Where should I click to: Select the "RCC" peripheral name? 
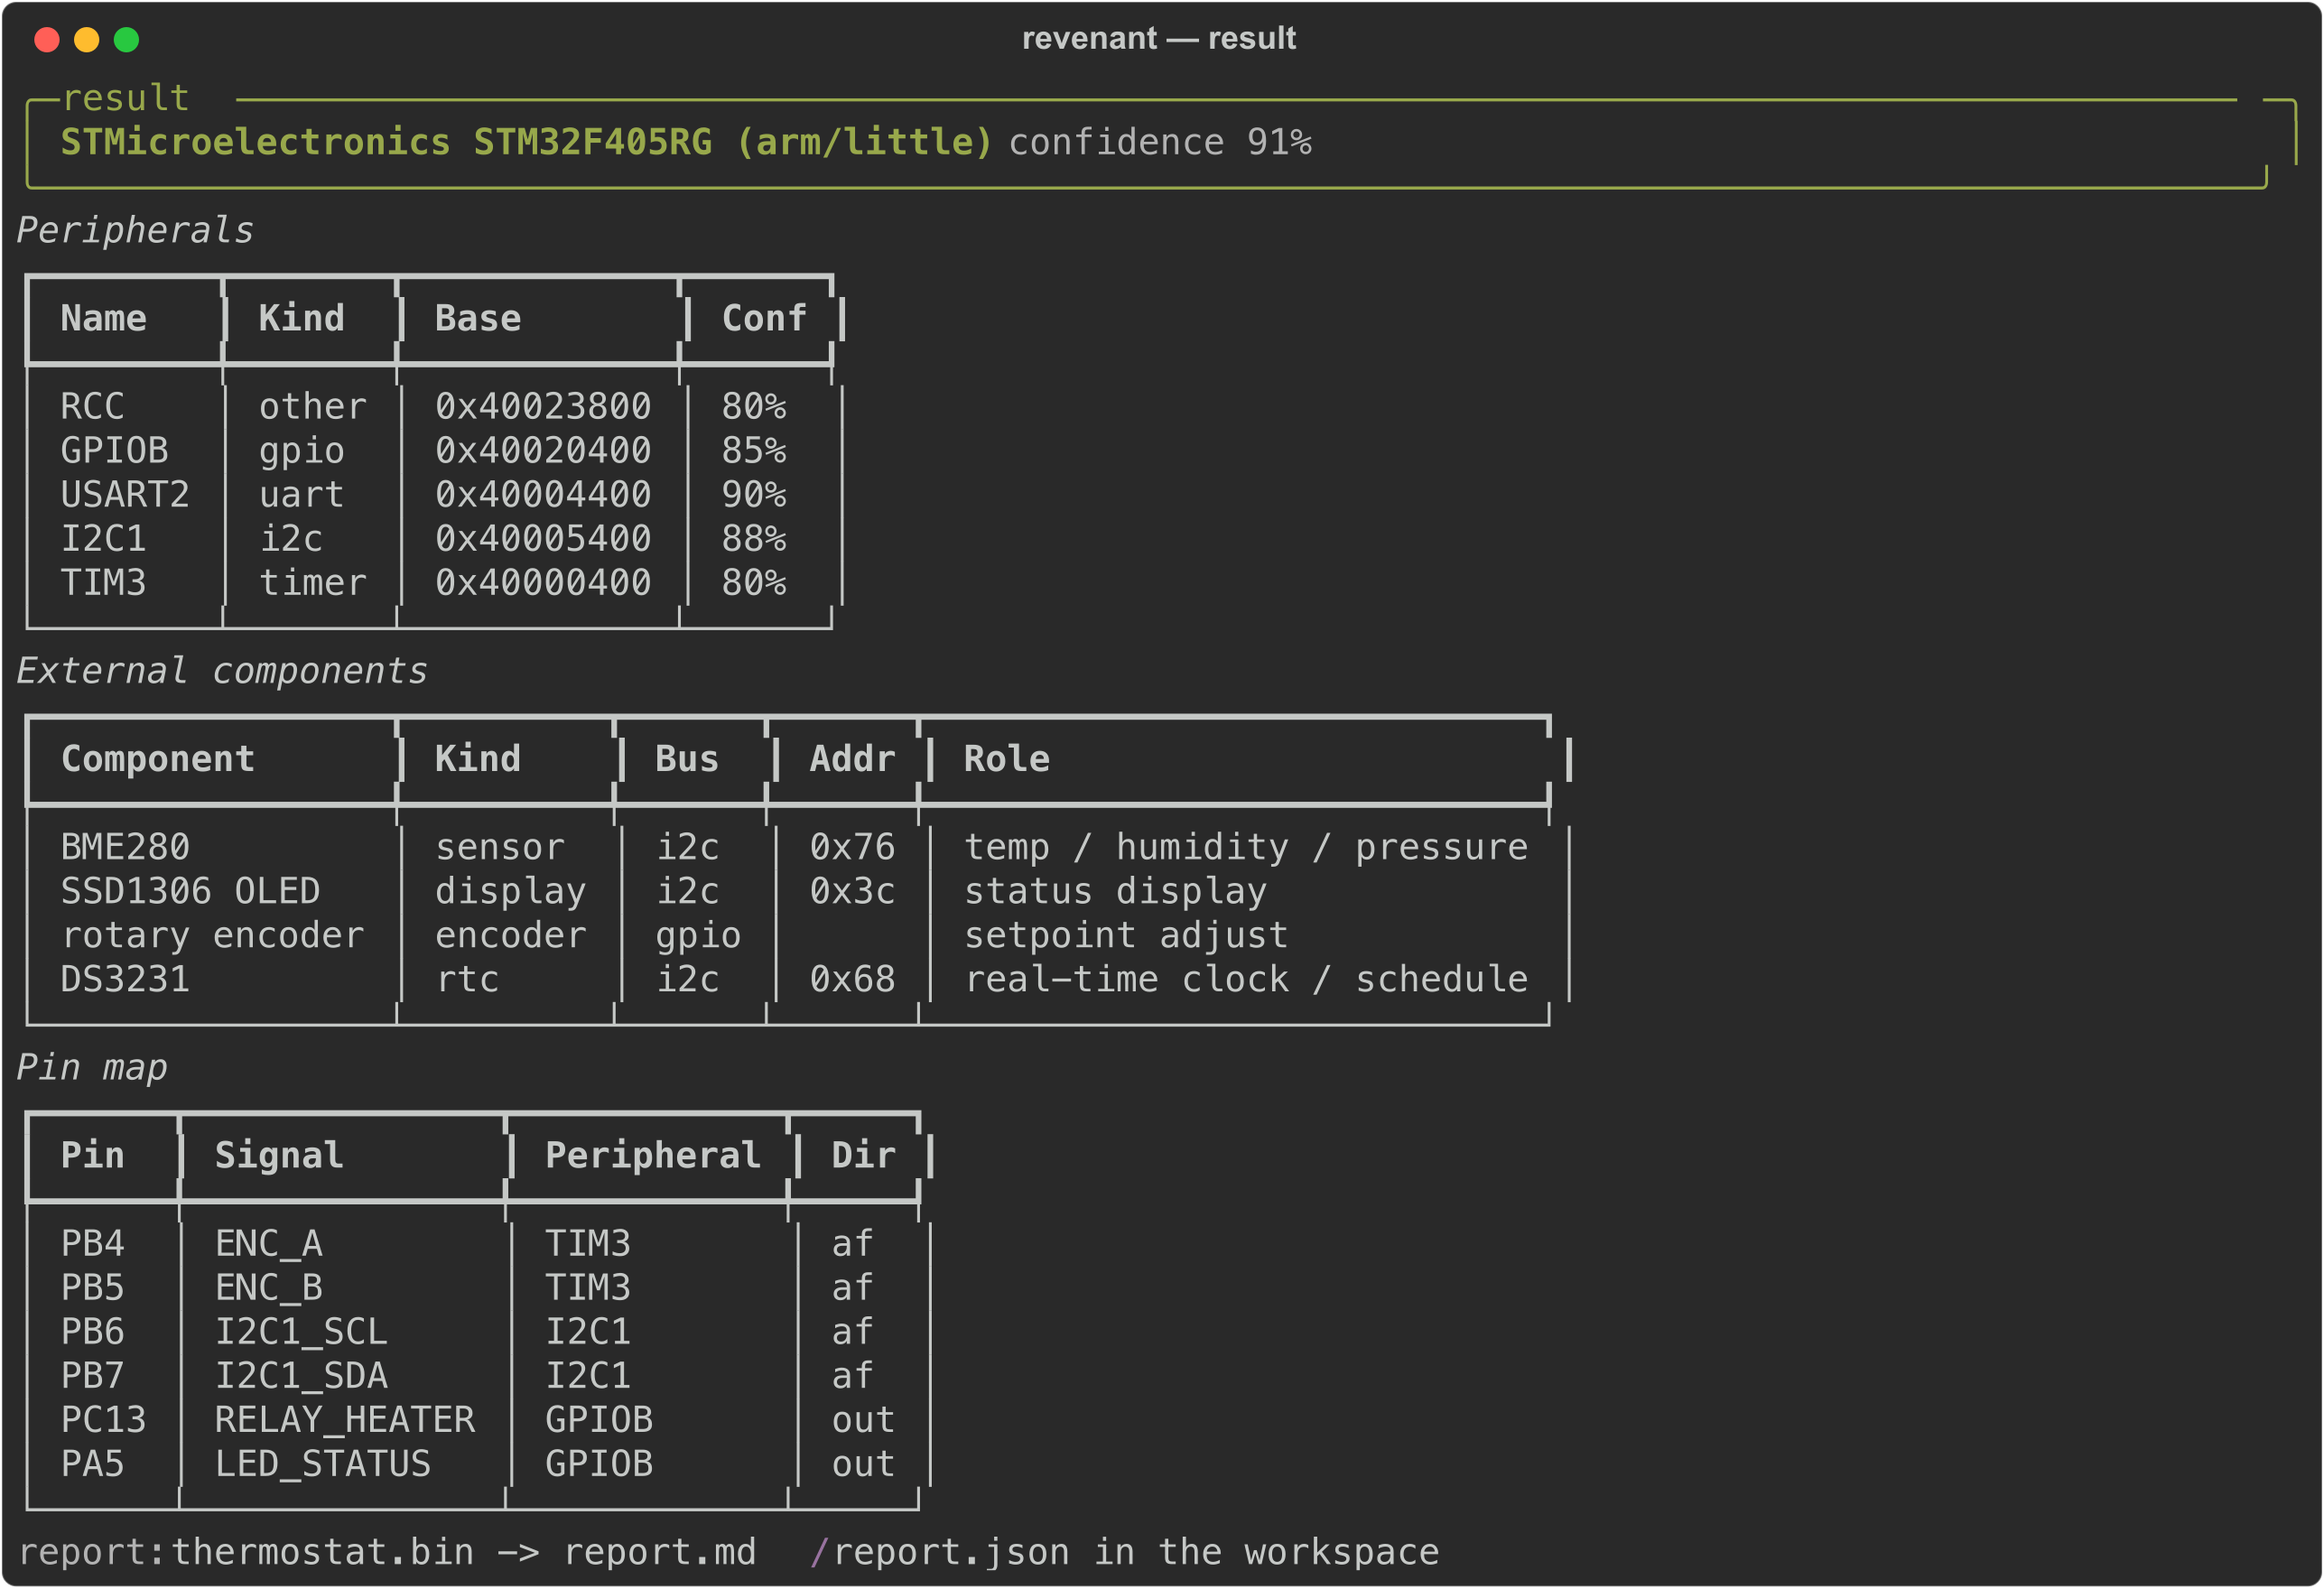click(92, 407)
